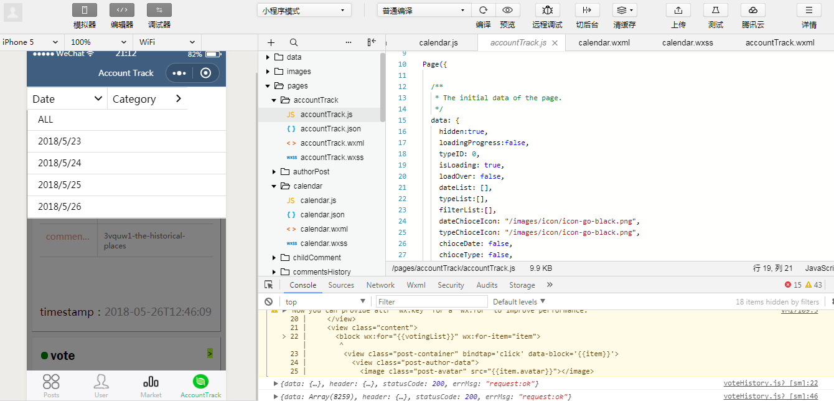Expand the images folder
This screenshot has width=834, height=401.
(268, 72)
